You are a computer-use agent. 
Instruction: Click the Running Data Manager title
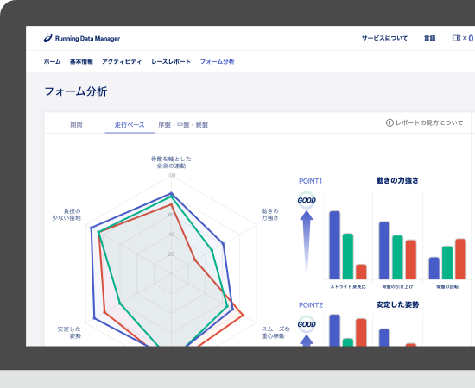tap(87, 39)
